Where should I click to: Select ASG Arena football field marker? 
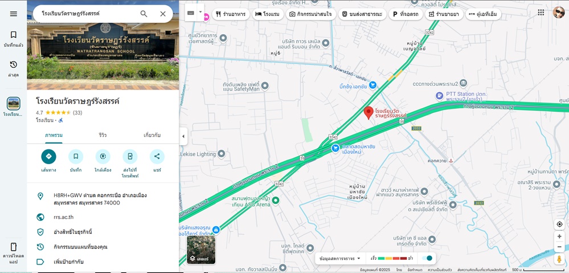pyautogui.click(x=276, y=201)
